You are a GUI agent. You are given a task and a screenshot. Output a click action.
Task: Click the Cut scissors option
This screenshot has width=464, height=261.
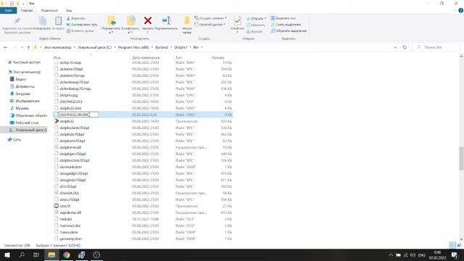click(x=75, y=18)
